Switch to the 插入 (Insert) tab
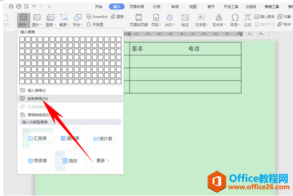293x196 pixels. [116, 7]
